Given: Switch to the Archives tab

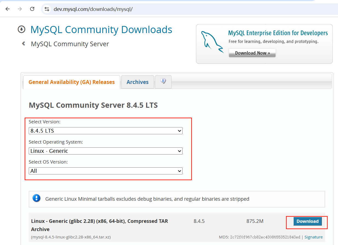Looking at the screenshot, I should coord(137,82).
